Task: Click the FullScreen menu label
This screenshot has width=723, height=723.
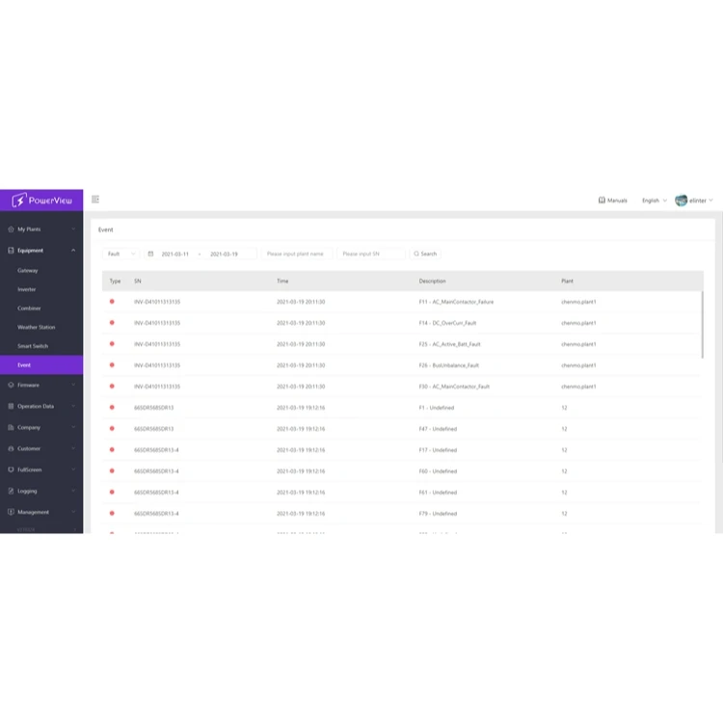Action: point(30,469)
